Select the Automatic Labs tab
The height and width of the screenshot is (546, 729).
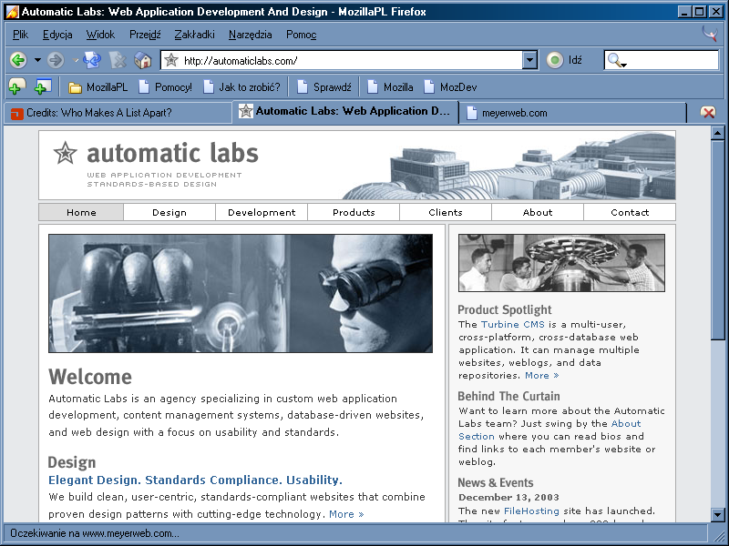pyautogui.click(x=345, y=111)
